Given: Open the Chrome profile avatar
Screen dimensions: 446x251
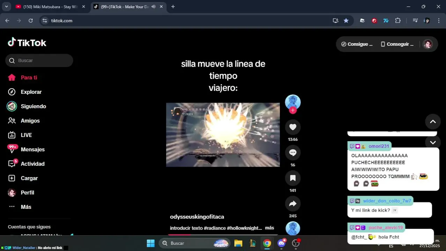Looking at the screenshot, I should [x=427, y=21].
